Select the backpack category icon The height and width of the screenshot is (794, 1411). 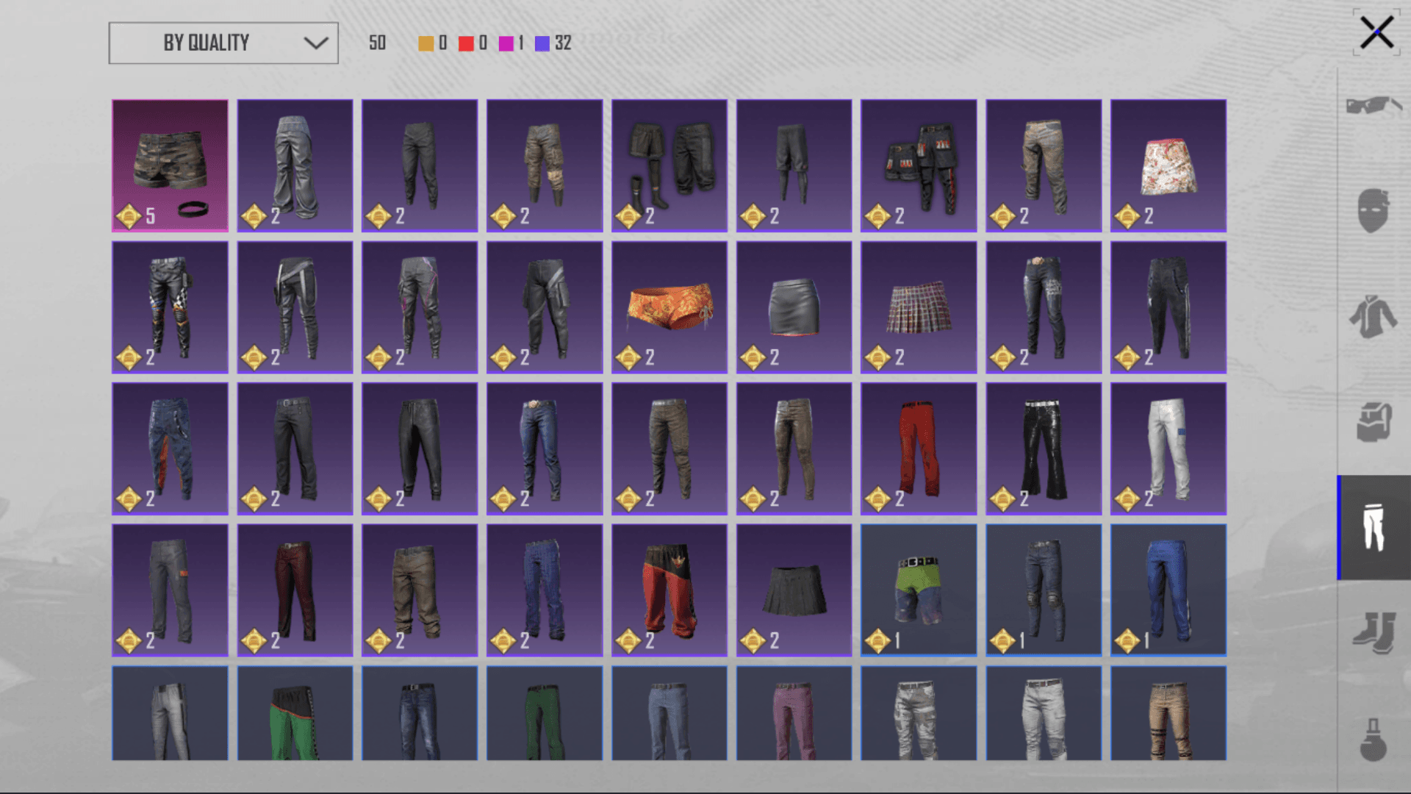(x=1374, y=422)
